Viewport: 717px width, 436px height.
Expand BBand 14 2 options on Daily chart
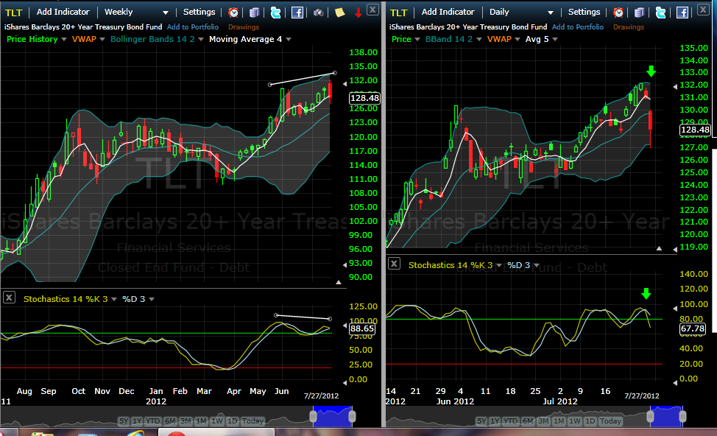point(478,39)
